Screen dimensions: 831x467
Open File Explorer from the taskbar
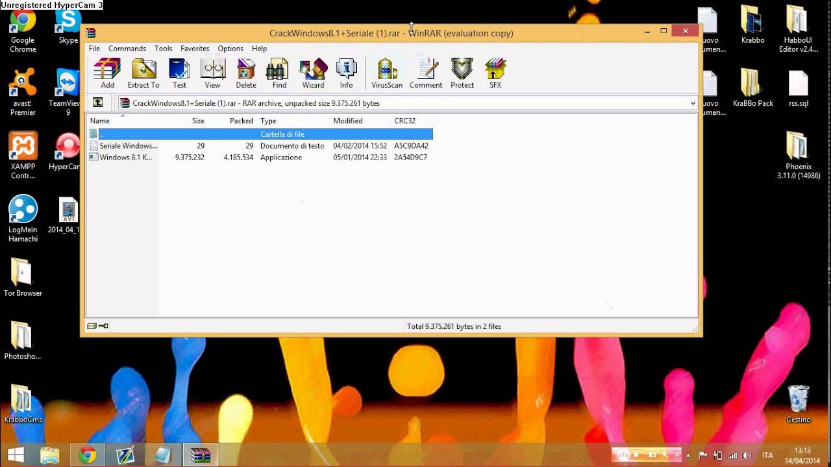(50, 455)
